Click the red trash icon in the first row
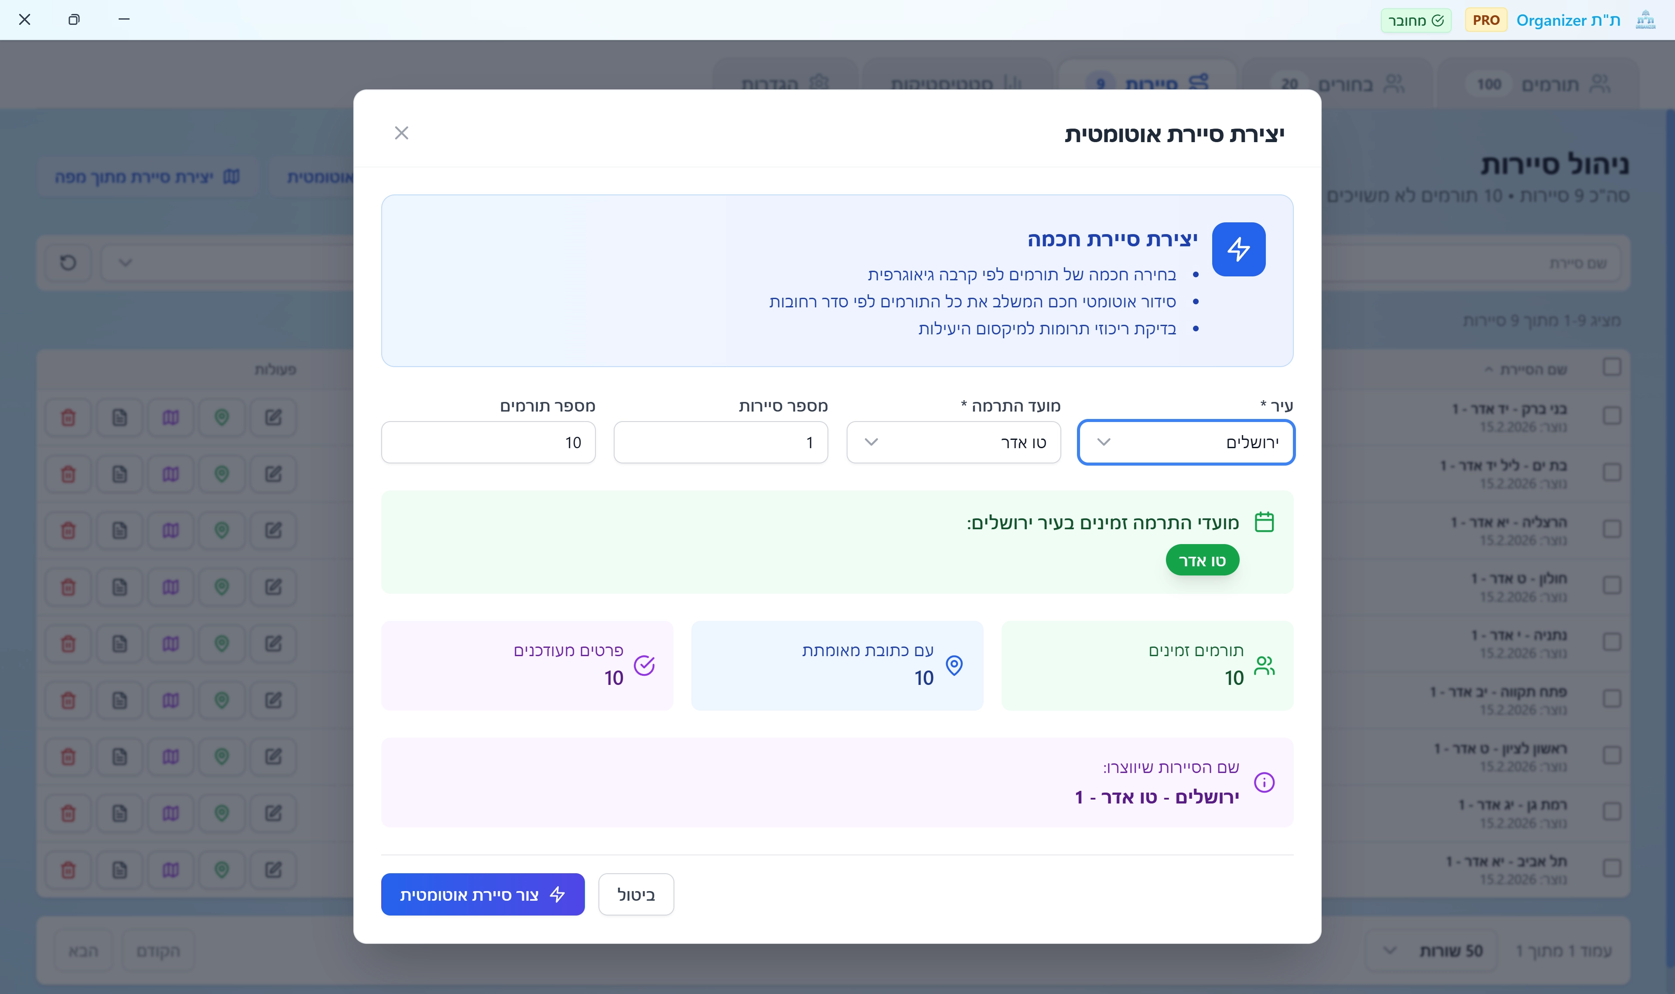 (68, 418)
